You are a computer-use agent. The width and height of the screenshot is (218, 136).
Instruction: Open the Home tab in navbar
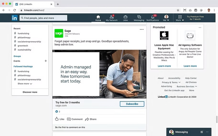98,18
